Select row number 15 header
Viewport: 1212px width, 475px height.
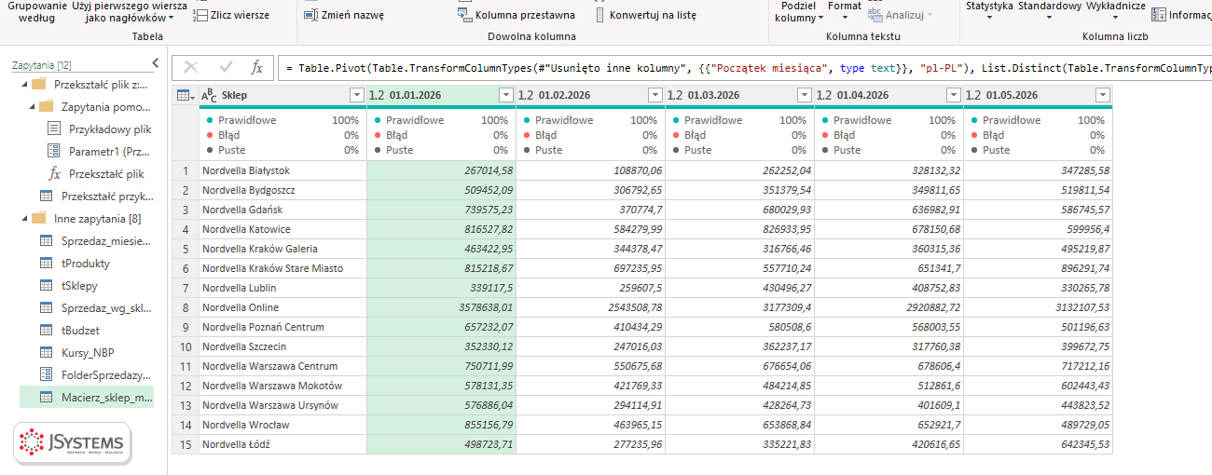coord(185,444)
